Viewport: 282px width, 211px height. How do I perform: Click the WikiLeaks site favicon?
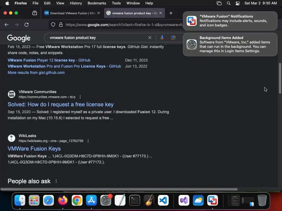point(12,138)
